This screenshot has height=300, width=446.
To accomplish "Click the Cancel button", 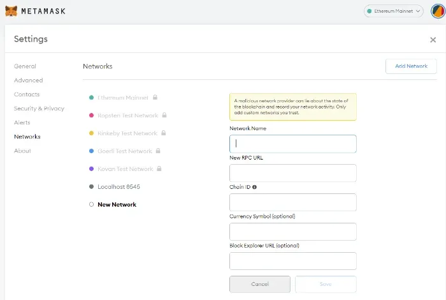I will point(260,284).
